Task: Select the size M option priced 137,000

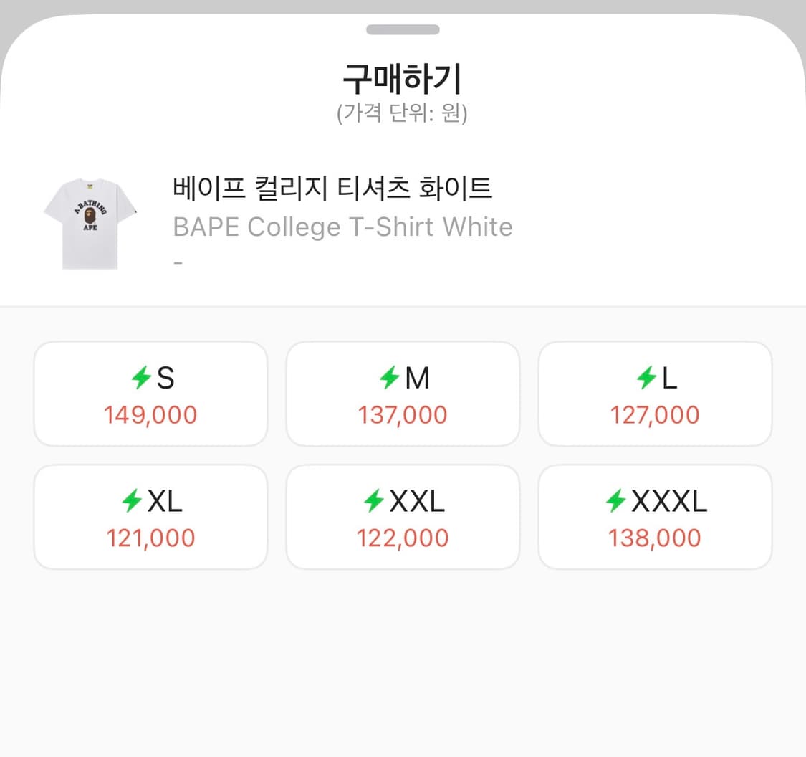Action: coord(403,393)
